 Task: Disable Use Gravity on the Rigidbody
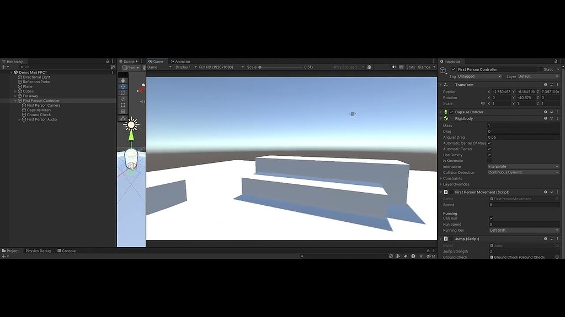coord(489,155)
